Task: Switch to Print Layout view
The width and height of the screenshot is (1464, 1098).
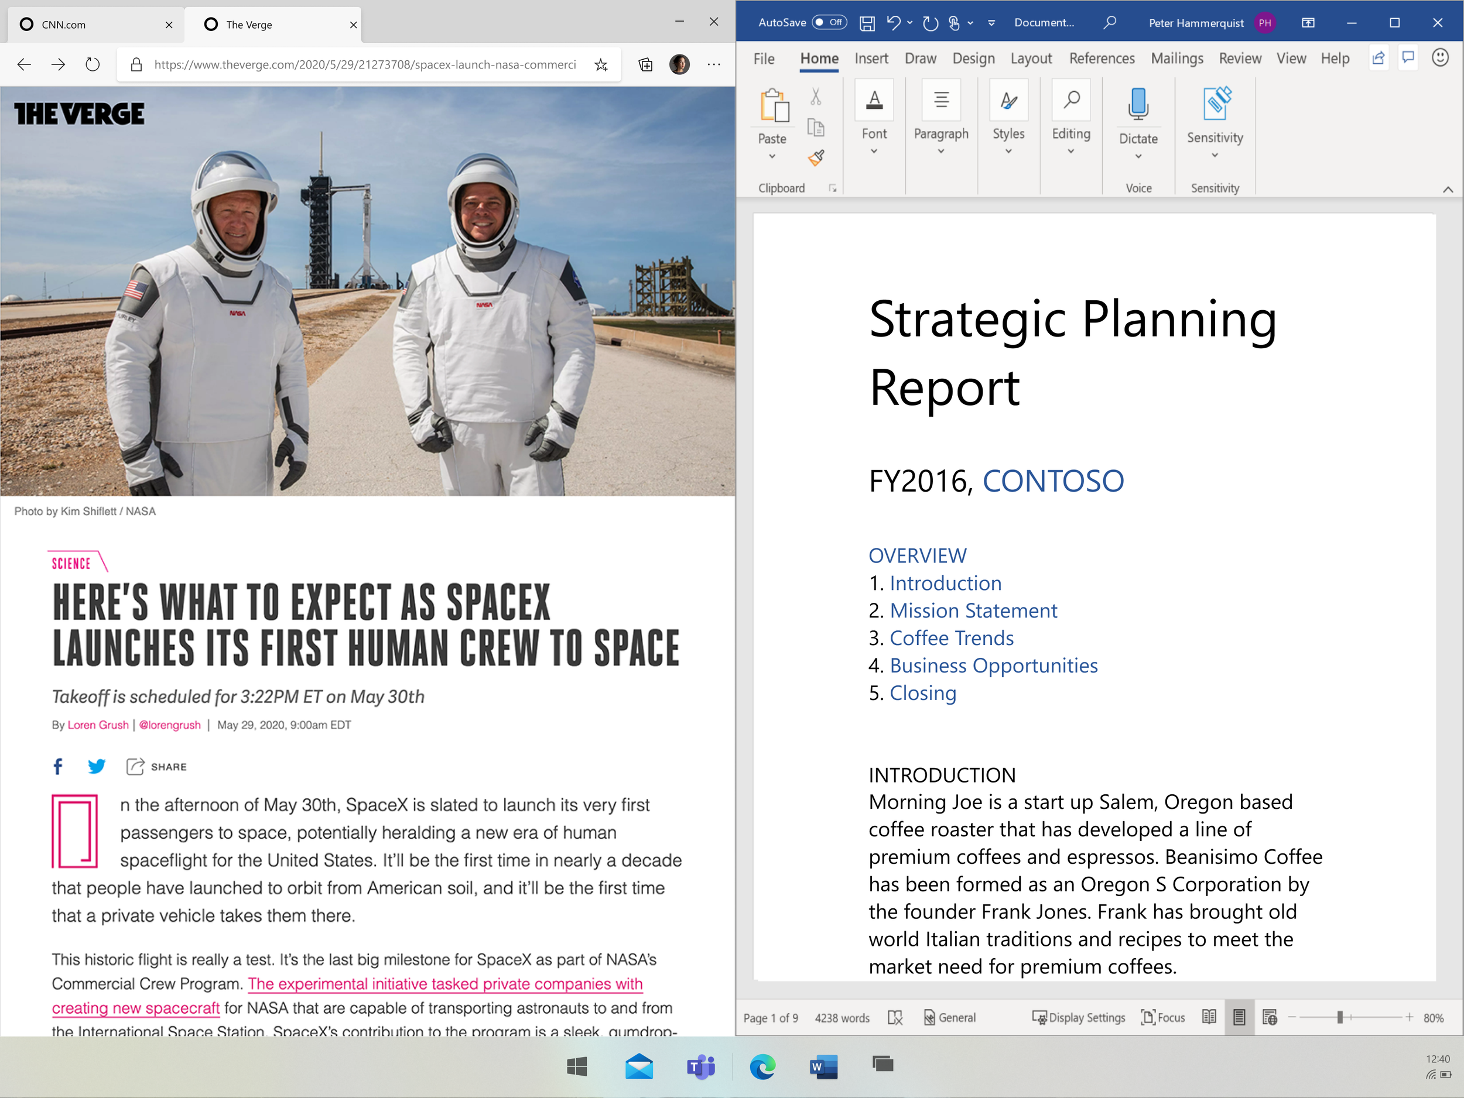Action: pos(1239,1017)
